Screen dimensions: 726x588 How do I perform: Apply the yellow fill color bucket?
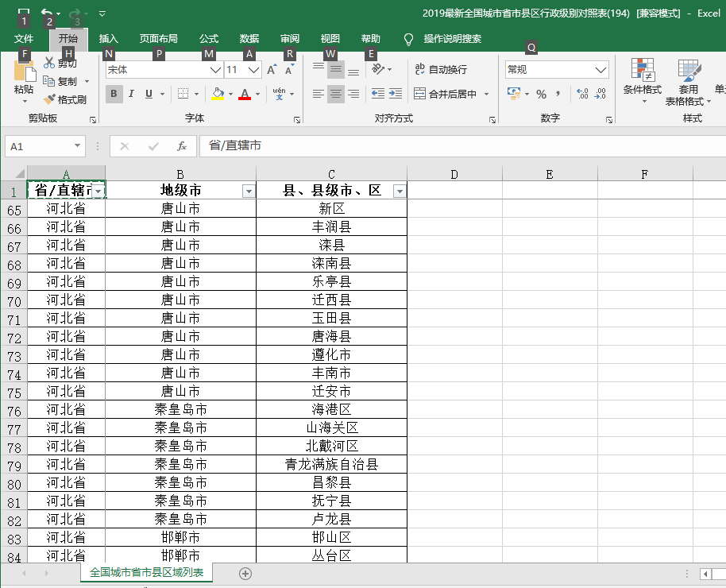coord(218,94)
